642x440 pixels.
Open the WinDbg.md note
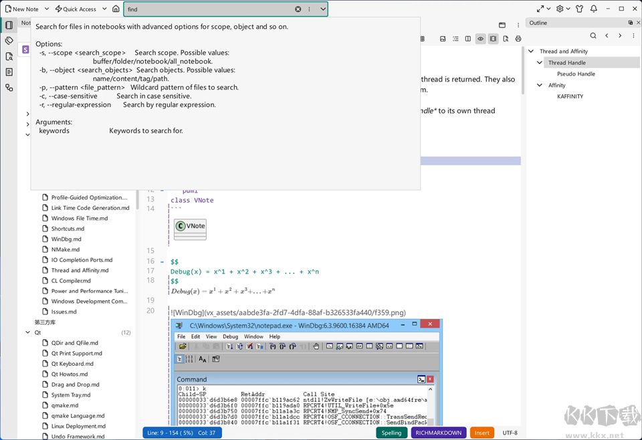click(66, 239)
